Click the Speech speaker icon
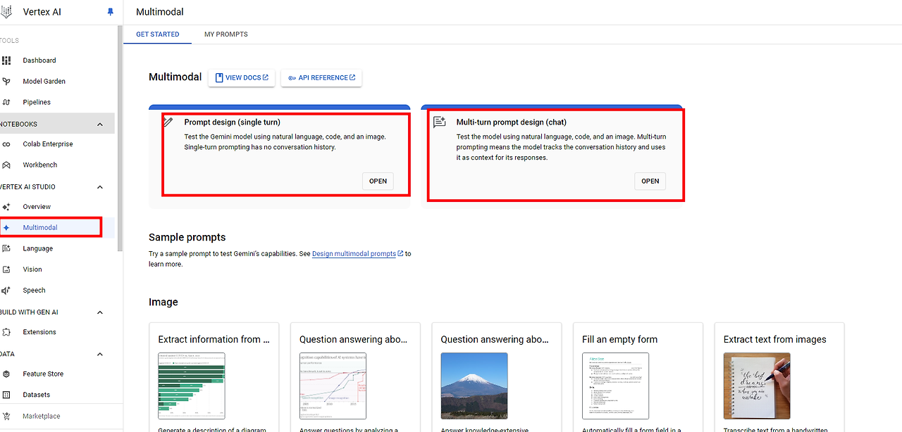Image resolution: width=902 pixels, height=432 pixels. 6,291
